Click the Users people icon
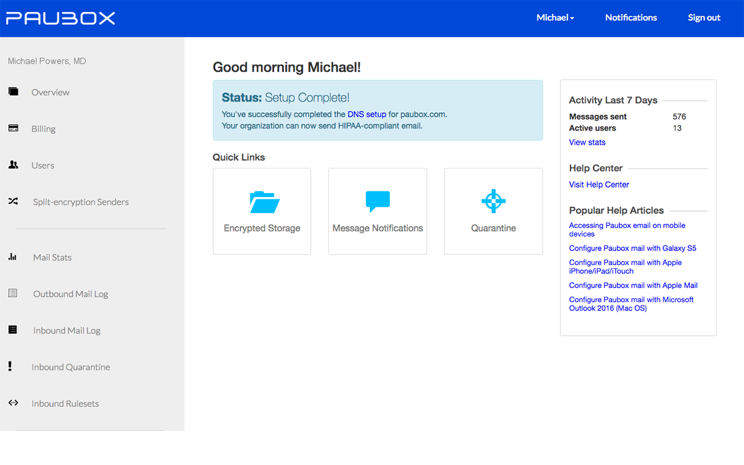This screenshot has height=465, width=744. 13,165
